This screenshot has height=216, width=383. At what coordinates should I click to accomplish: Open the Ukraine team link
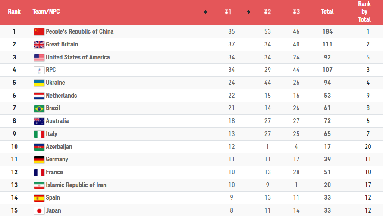(56, 83)
